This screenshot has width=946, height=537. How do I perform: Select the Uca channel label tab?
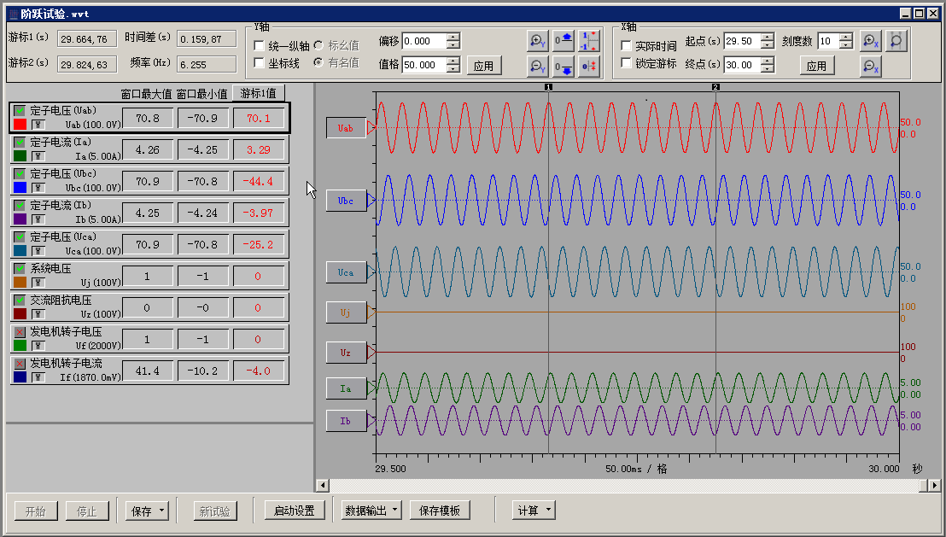[346, 272]
